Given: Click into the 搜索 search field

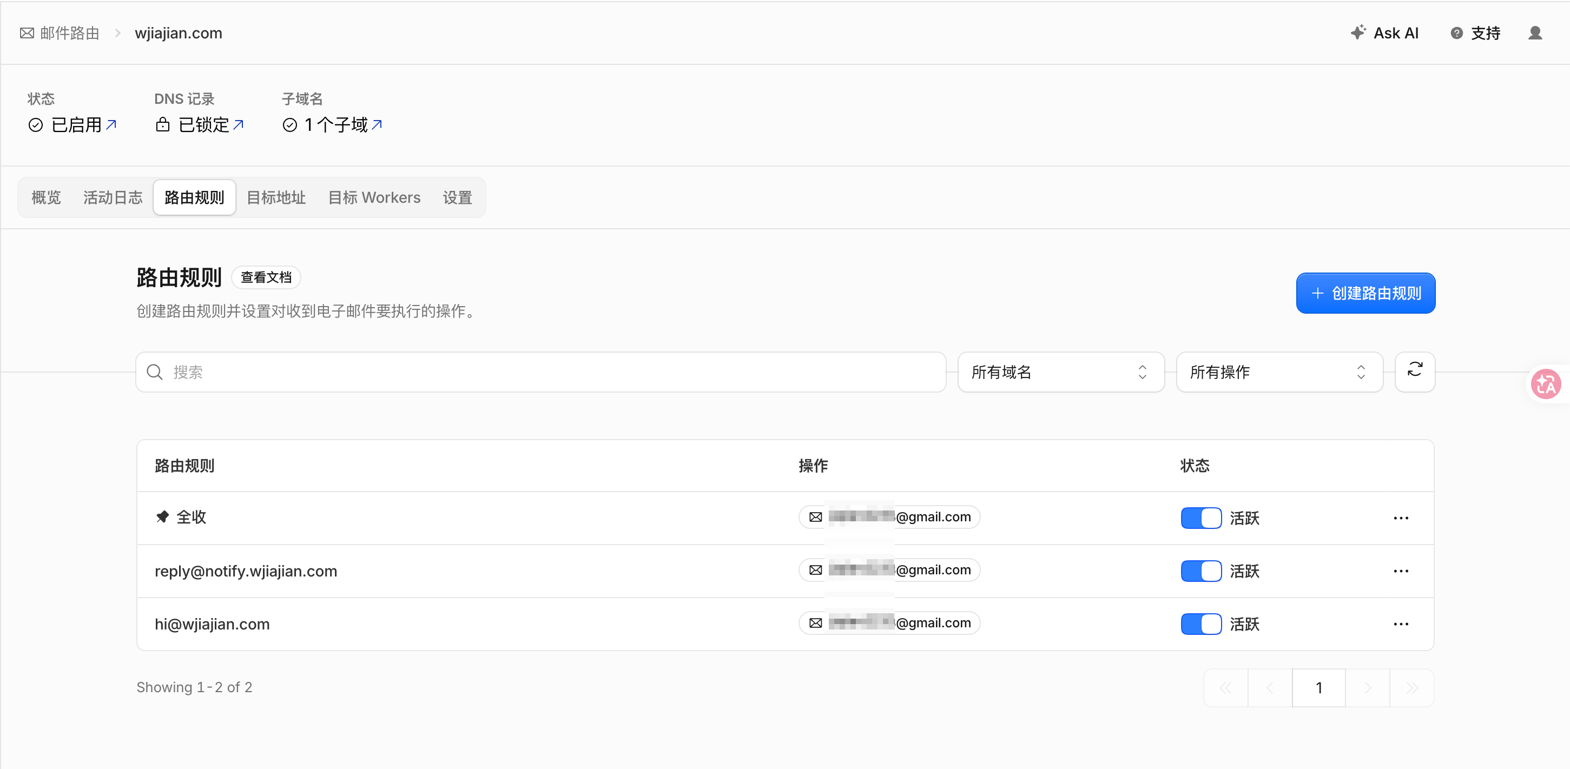Looking at the screenshot, I should pos(540,372).
